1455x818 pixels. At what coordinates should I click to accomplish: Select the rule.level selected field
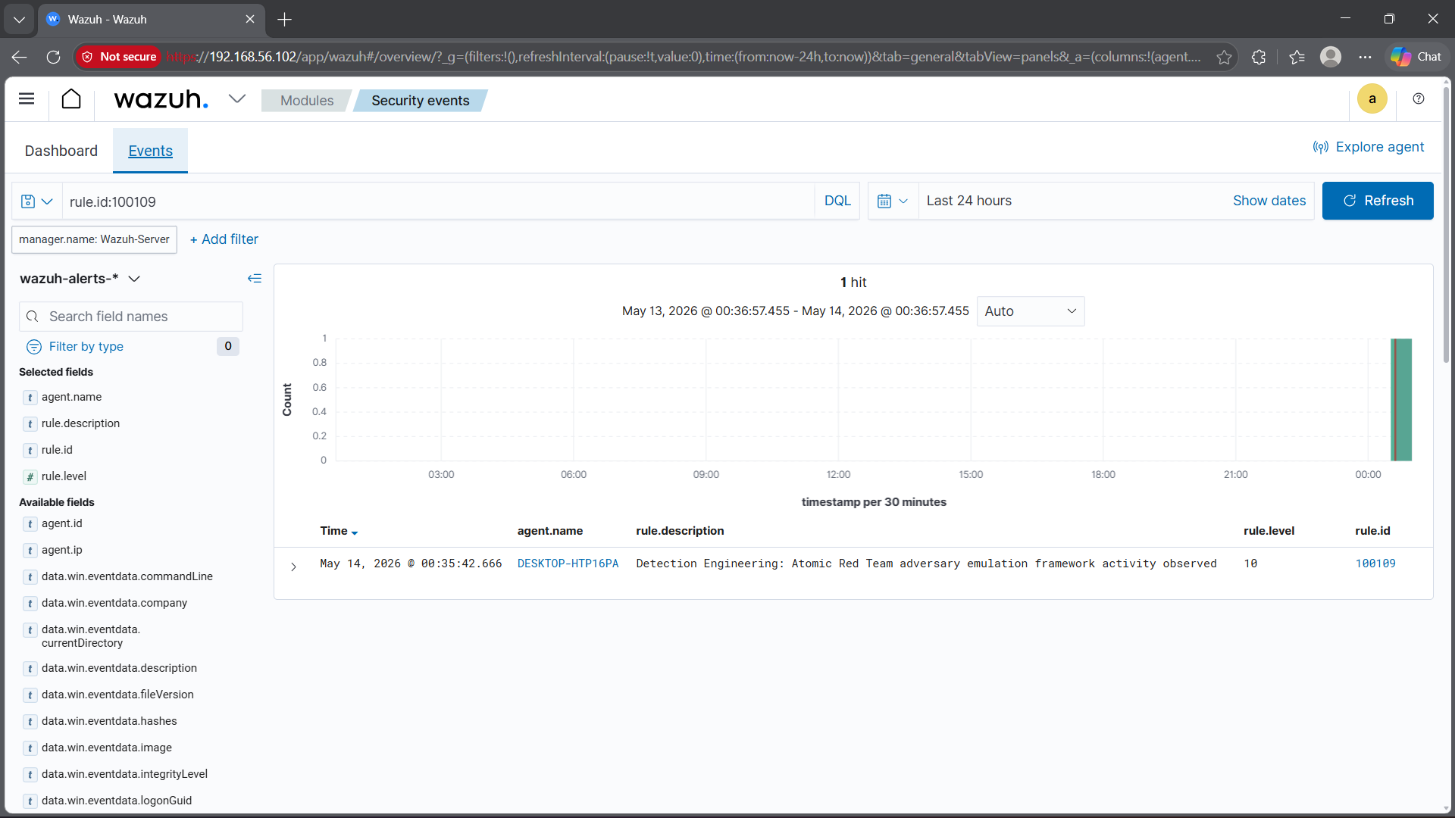click(x=64, y=476)
